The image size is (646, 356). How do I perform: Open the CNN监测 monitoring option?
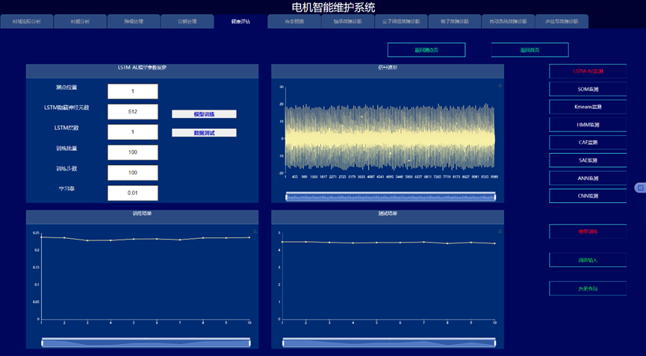click(x=587, y=196)
